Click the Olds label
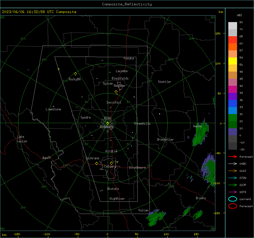 coord(108,118)
